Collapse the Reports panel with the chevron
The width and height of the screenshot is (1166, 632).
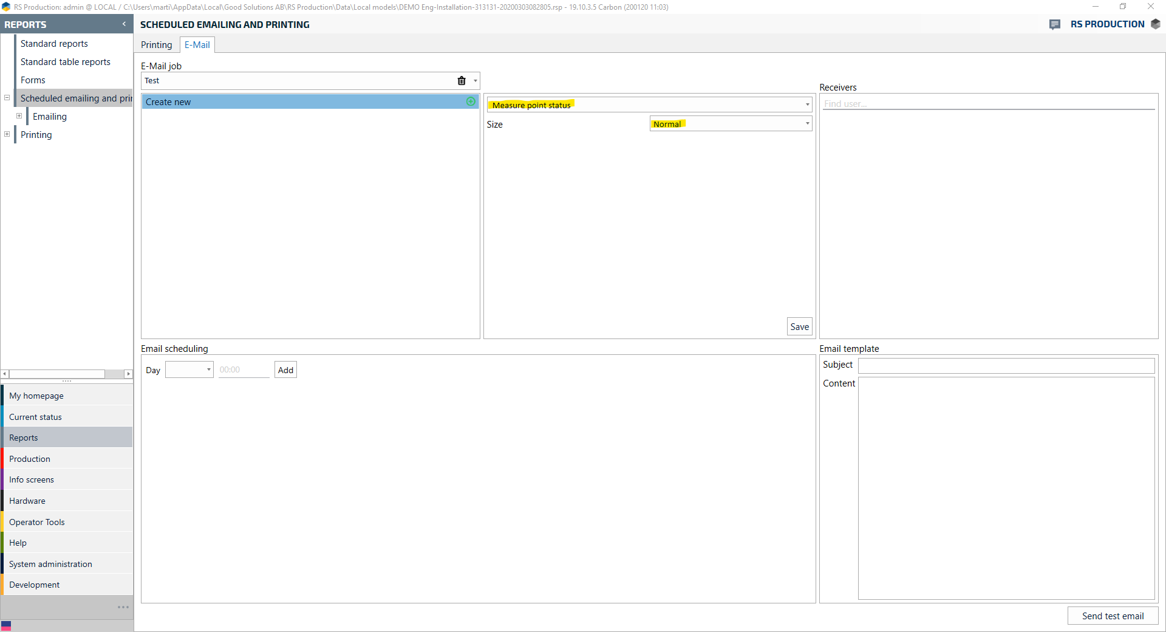(124, 24)
